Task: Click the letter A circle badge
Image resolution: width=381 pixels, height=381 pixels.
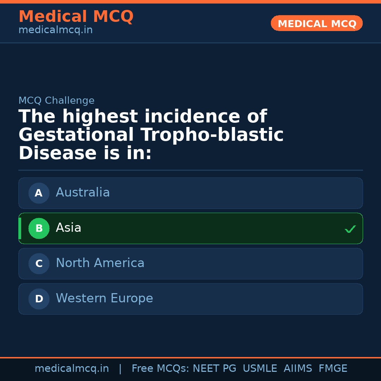Action: tap(39, 193)
